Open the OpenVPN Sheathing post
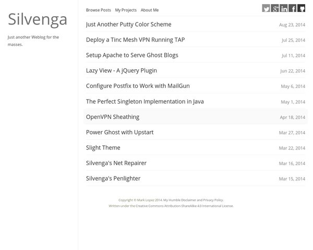 pos(113,117)
